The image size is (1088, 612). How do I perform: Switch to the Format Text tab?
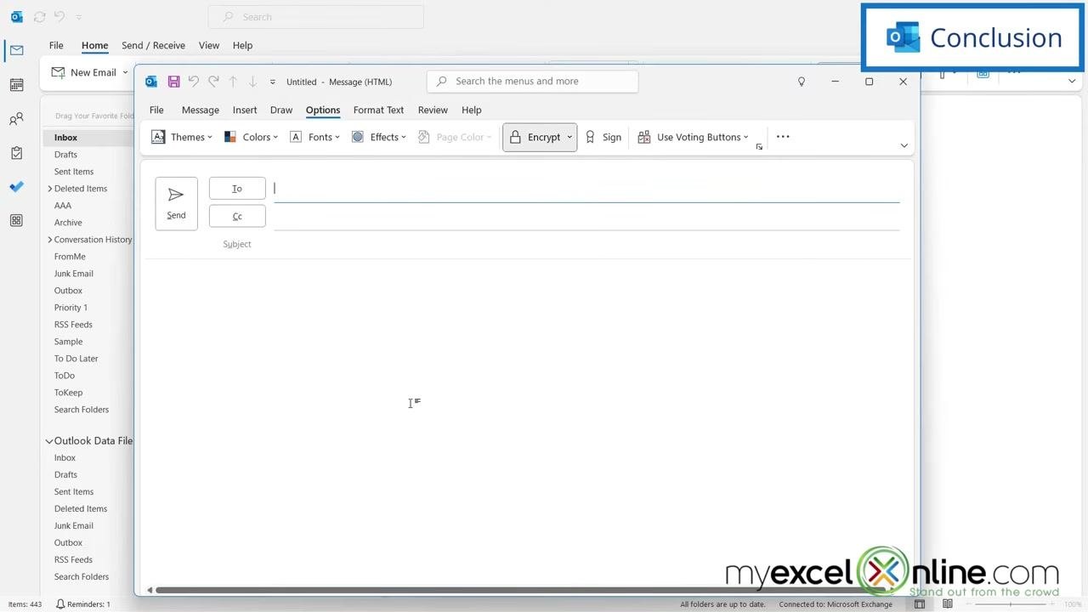[x=378, y=110]
